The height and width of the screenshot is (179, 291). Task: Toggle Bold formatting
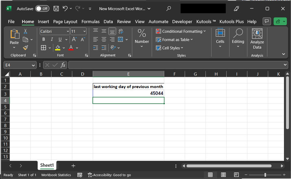click(x=44, y=40)
